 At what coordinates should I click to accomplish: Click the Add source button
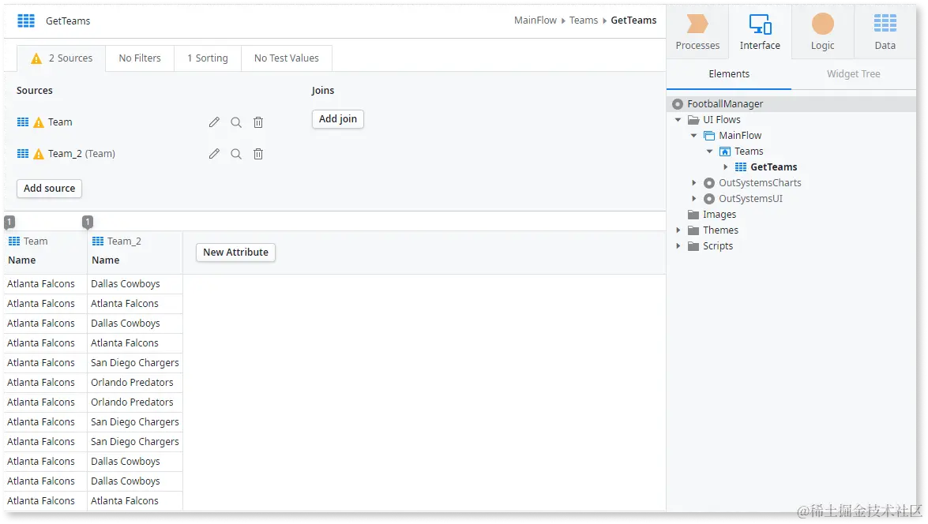(x=49, y=188)
